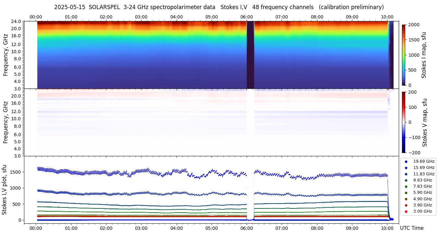Click the 2000 tick on Stokes I colorbar
The image size is (438, 235).
coord(414,25)
